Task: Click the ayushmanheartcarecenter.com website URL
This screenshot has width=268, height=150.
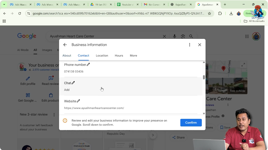Action: 94,108
